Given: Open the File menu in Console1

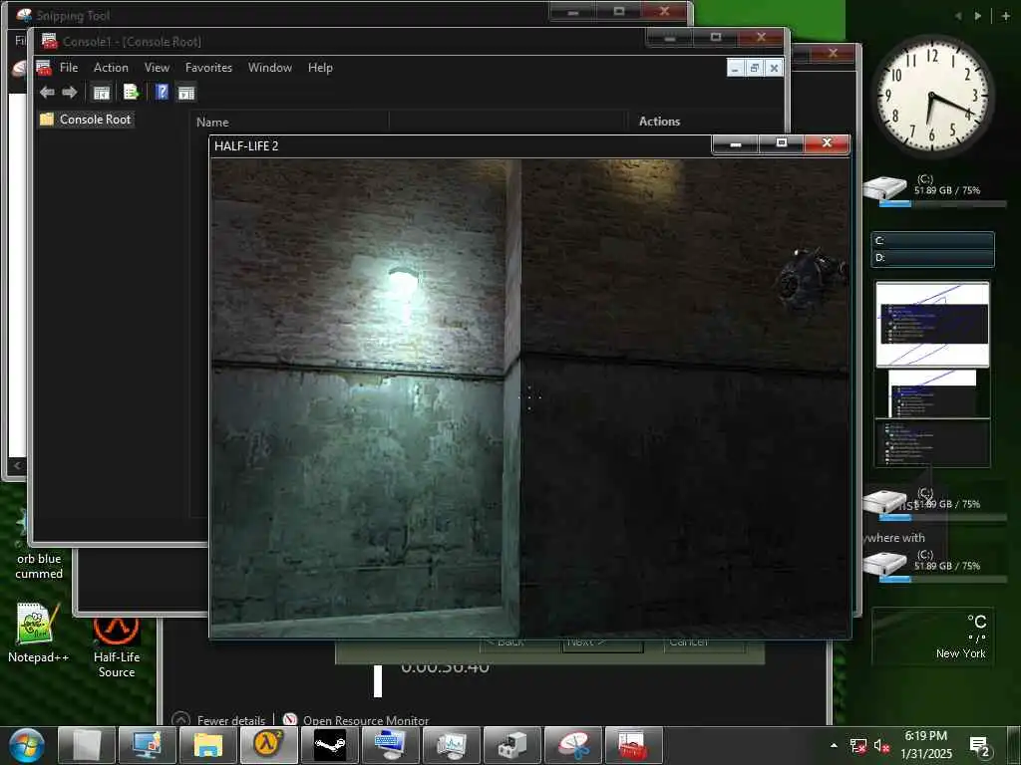Looking at the screenshot, I should [x=69, y=68].
